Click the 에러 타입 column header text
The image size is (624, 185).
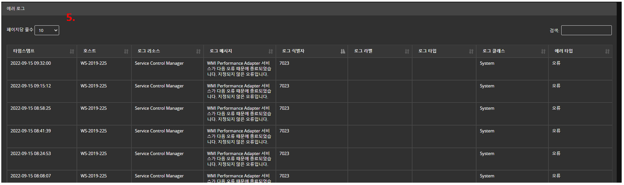(x=564, y=51)
